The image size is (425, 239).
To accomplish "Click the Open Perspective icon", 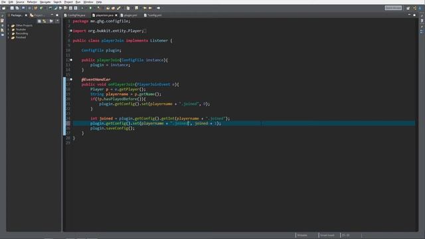I will (408, 8).
